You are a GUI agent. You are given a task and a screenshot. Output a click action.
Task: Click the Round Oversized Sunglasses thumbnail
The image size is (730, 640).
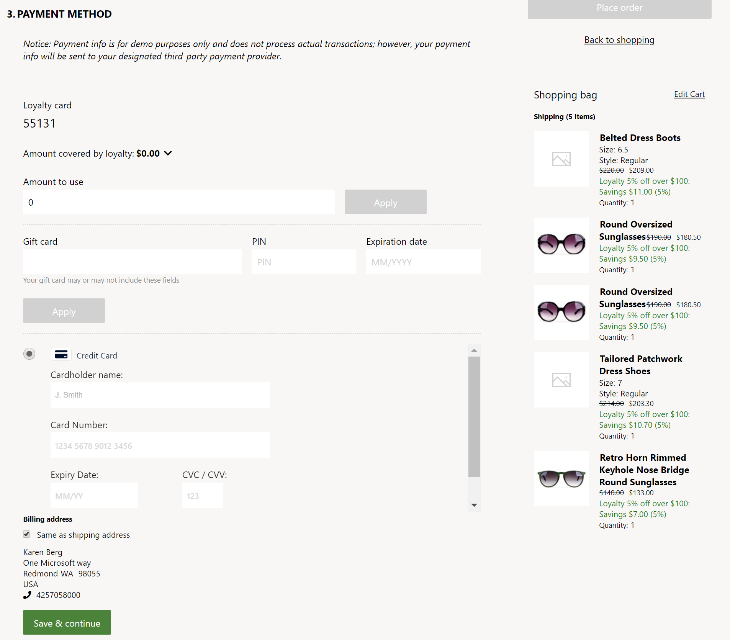tap(561, 245)
